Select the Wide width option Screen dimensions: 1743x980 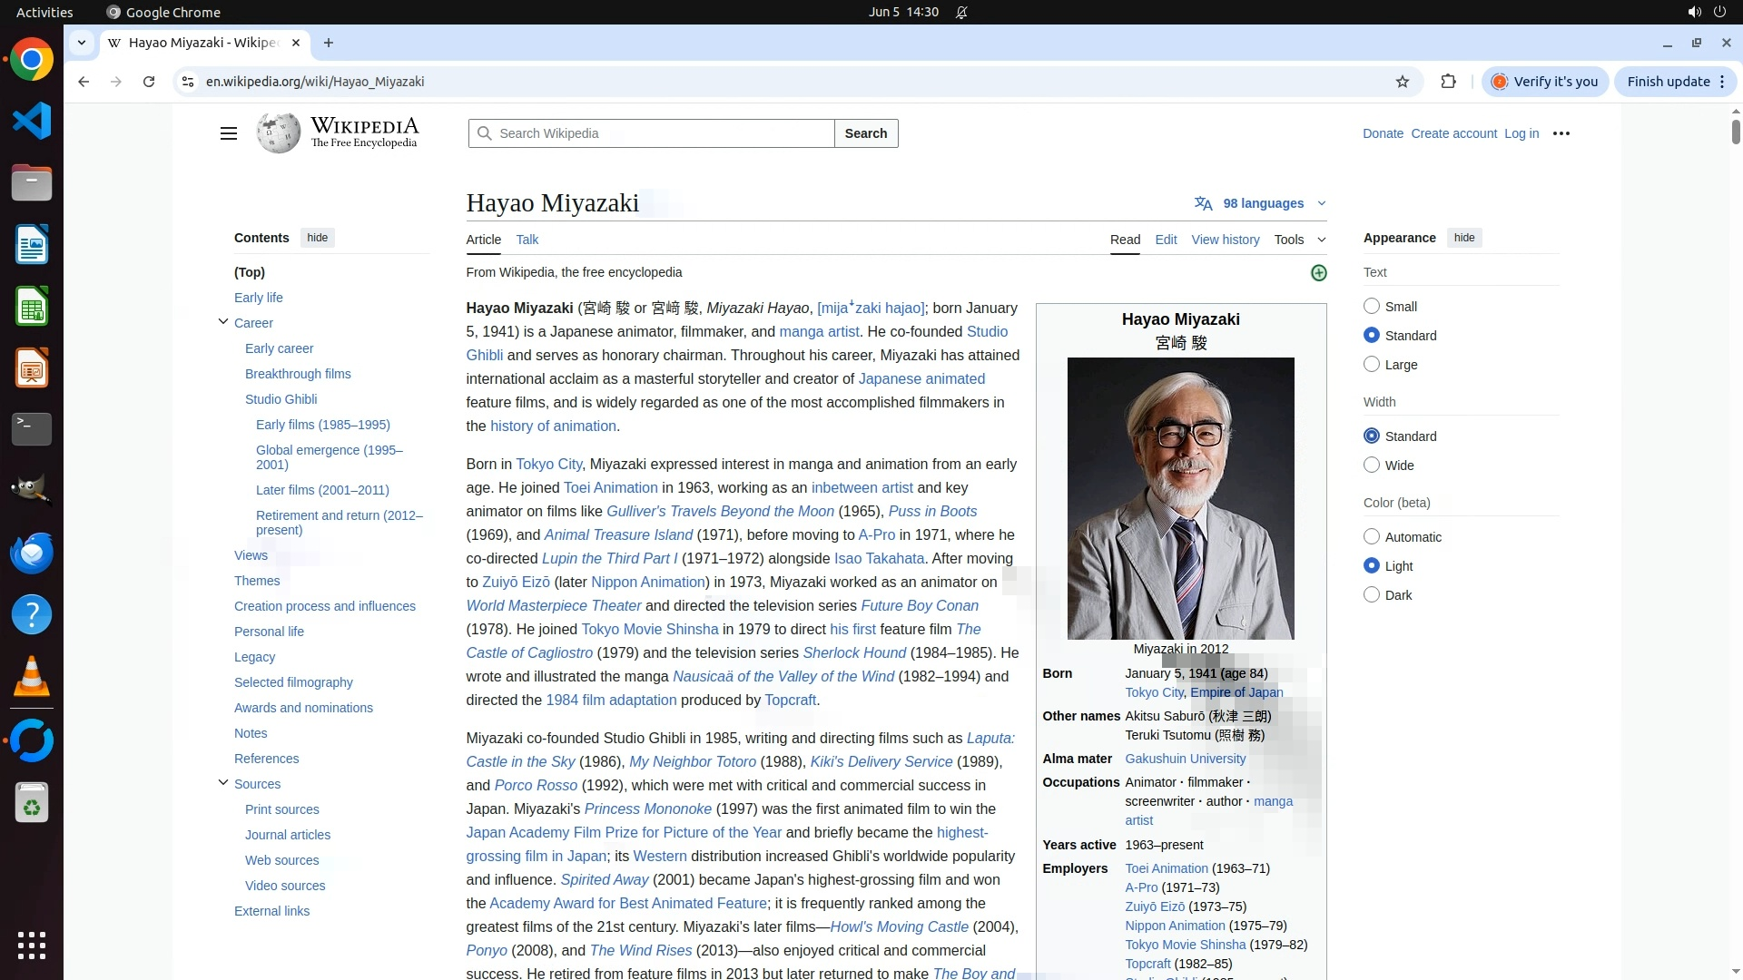pos(1372,465)
